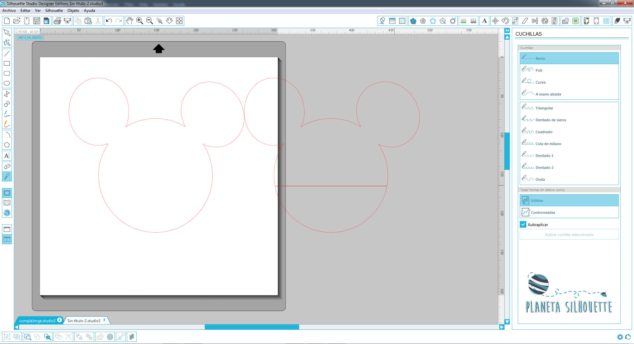Print the design

[x=57, y=21]
